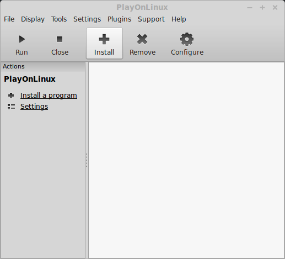Open the Support menu

151,19
